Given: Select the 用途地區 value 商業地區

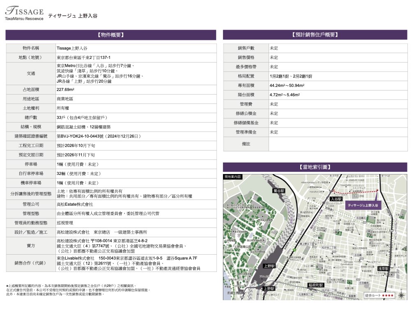Looking at the screenshot, I should (x=65, y=99).
